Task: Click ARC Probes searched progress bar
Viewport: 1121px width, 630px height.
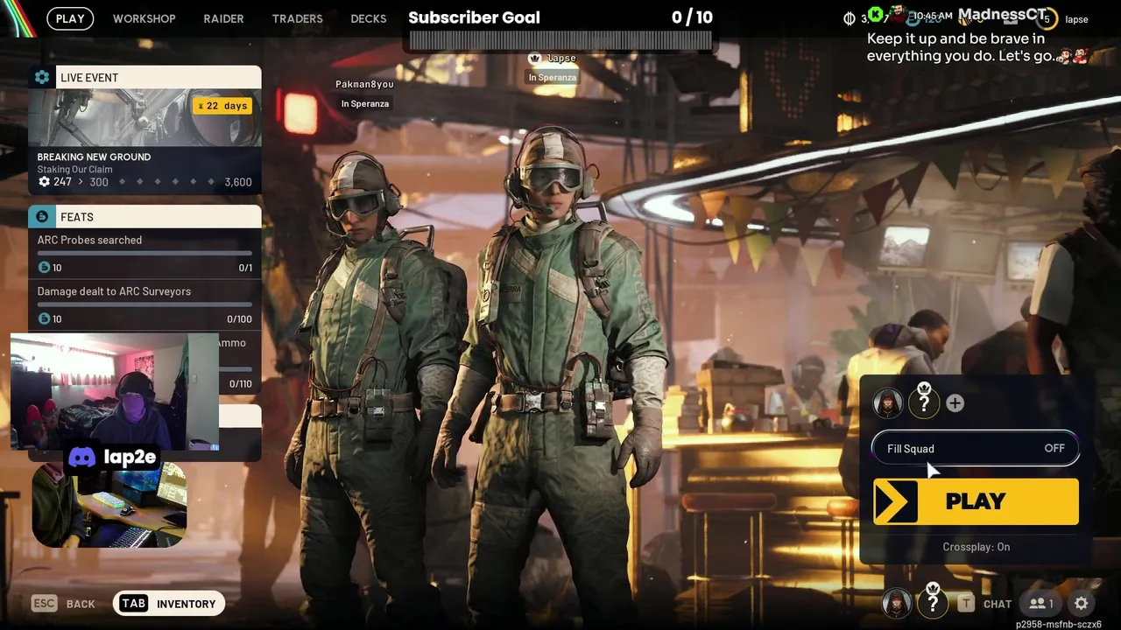Action: [x=145, y=254]
